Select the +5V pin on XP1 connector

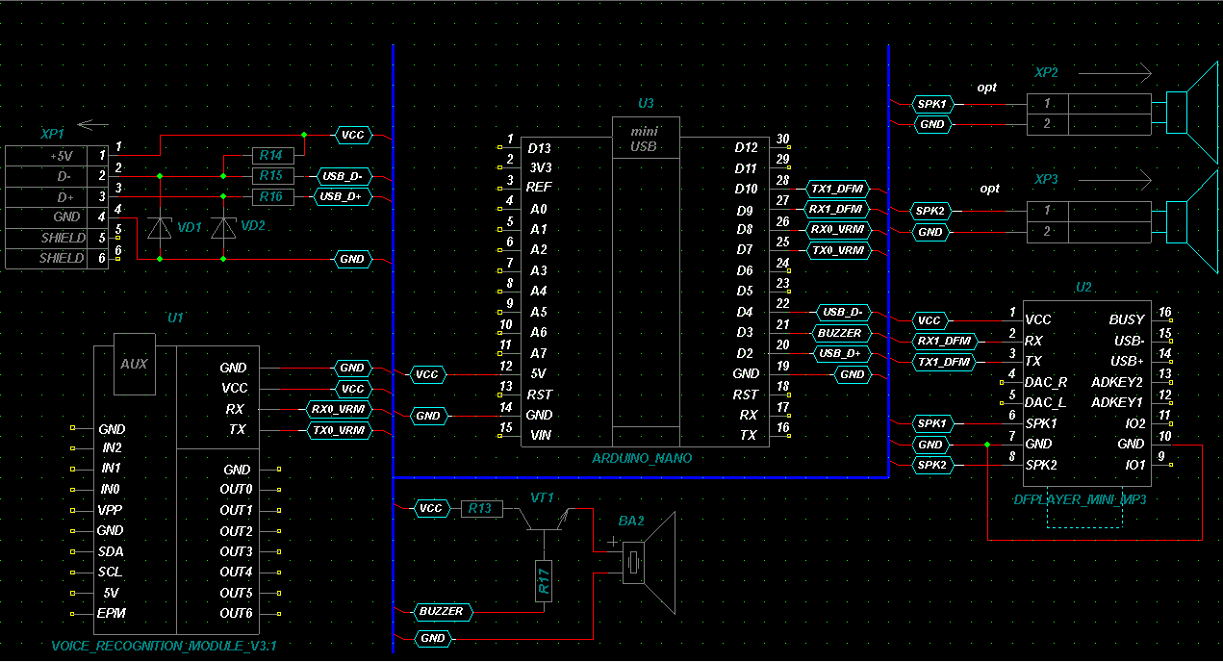(x=56, y=155)
